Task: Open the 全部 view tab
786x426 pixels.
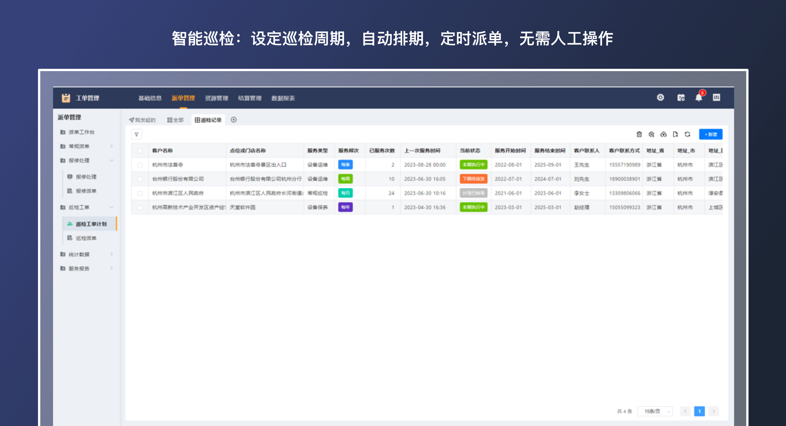Action: coord(175,120)
